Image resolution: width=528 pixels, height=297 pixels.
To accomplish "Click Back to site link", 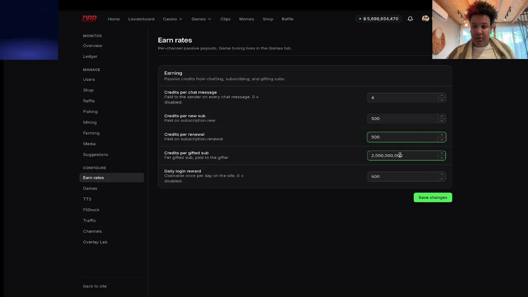I will (94, 286).
